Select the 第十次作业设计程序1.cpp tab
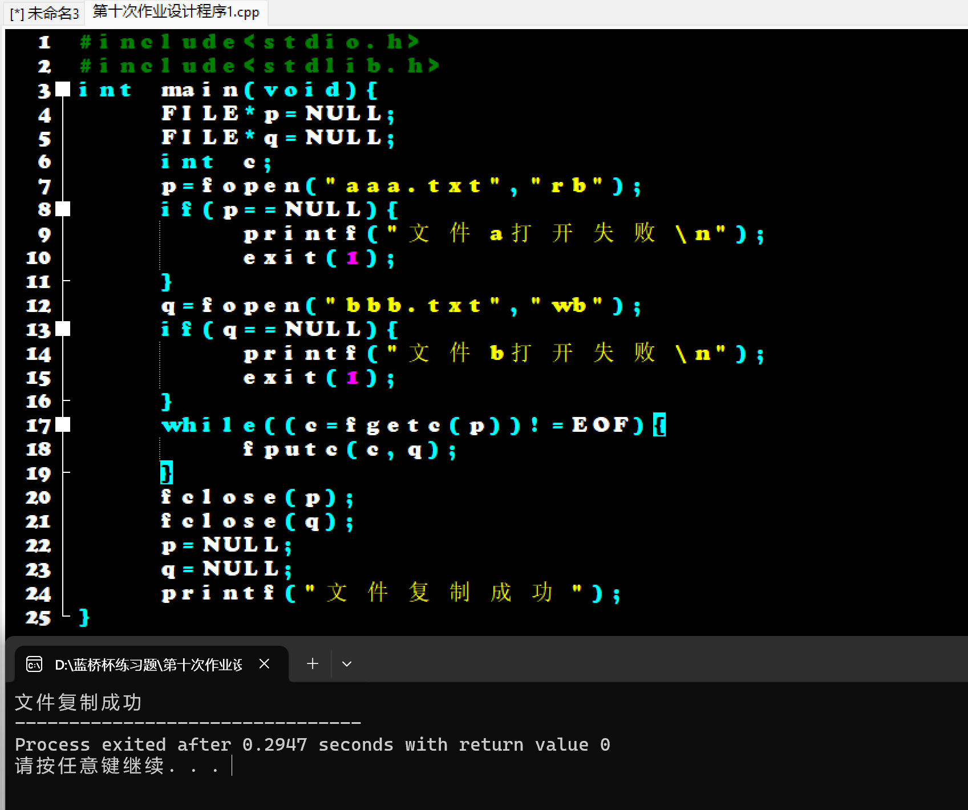 pos(176,11)
